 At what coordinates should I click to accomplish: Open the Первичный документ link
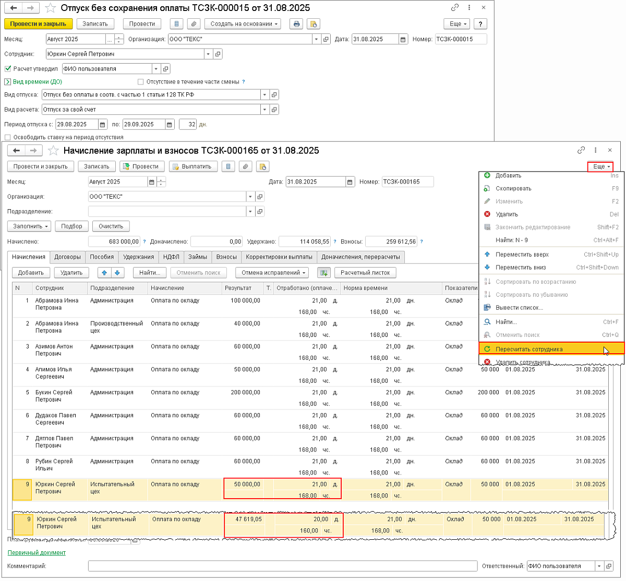37,553
